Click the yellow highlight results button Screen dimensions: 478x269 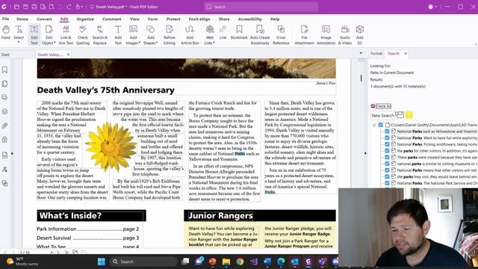(x=409, y=114)
